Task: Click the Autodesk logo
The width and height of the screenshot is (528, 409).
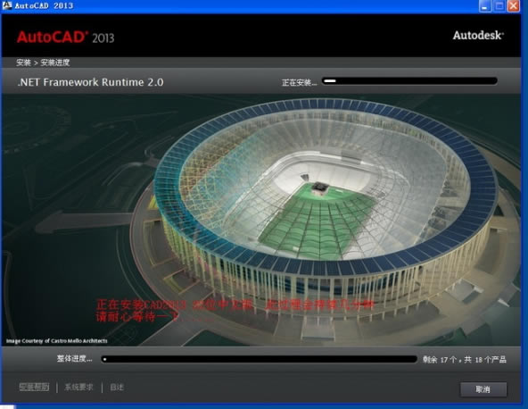Action: pos(478,35)
